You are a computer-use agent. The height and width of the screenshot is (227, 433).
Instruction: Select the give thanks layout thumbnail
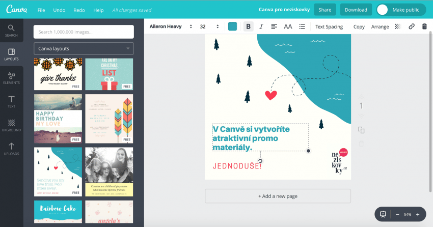tap(58, 74)
